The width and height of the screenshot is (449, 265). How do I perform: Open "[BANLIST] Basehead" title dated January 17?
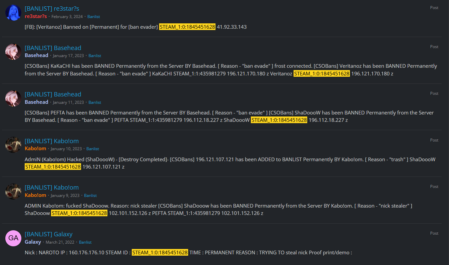(x=53, y=48)
